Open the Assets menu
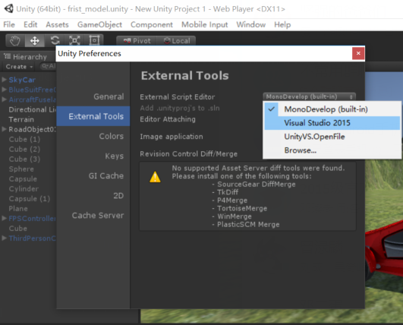Image resolution: width=403 pixels, height=325 pixels. click(58, 25)
